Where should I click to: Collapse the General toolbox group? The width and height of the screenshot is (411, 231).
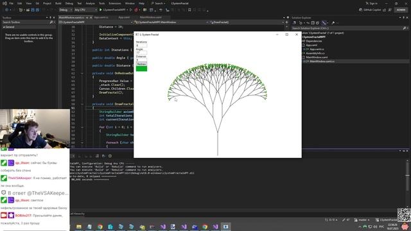click(4, 27)
